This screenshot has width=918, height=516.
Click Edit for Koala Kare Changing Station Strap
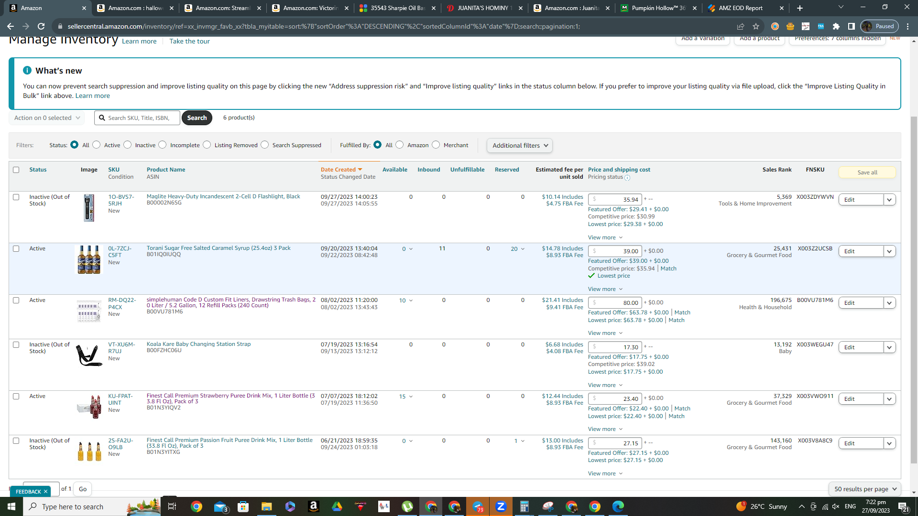coord(861,347)
